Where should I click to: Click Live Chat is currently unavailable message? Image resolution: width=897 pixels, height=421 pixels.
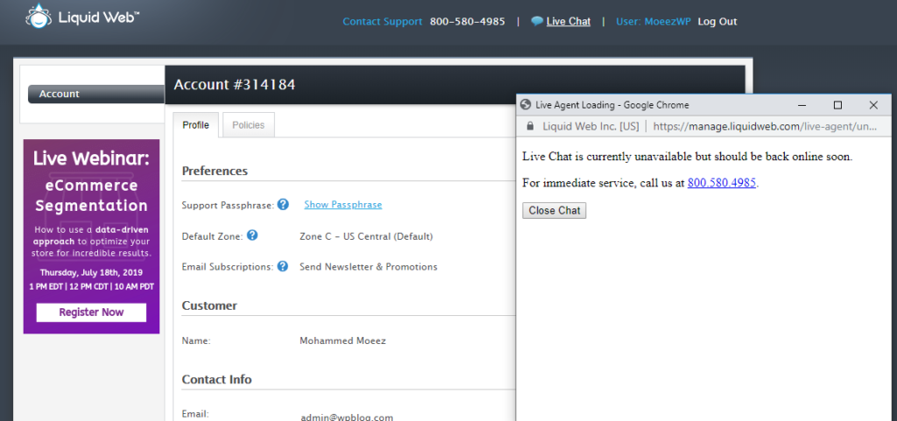pos(688,157)
